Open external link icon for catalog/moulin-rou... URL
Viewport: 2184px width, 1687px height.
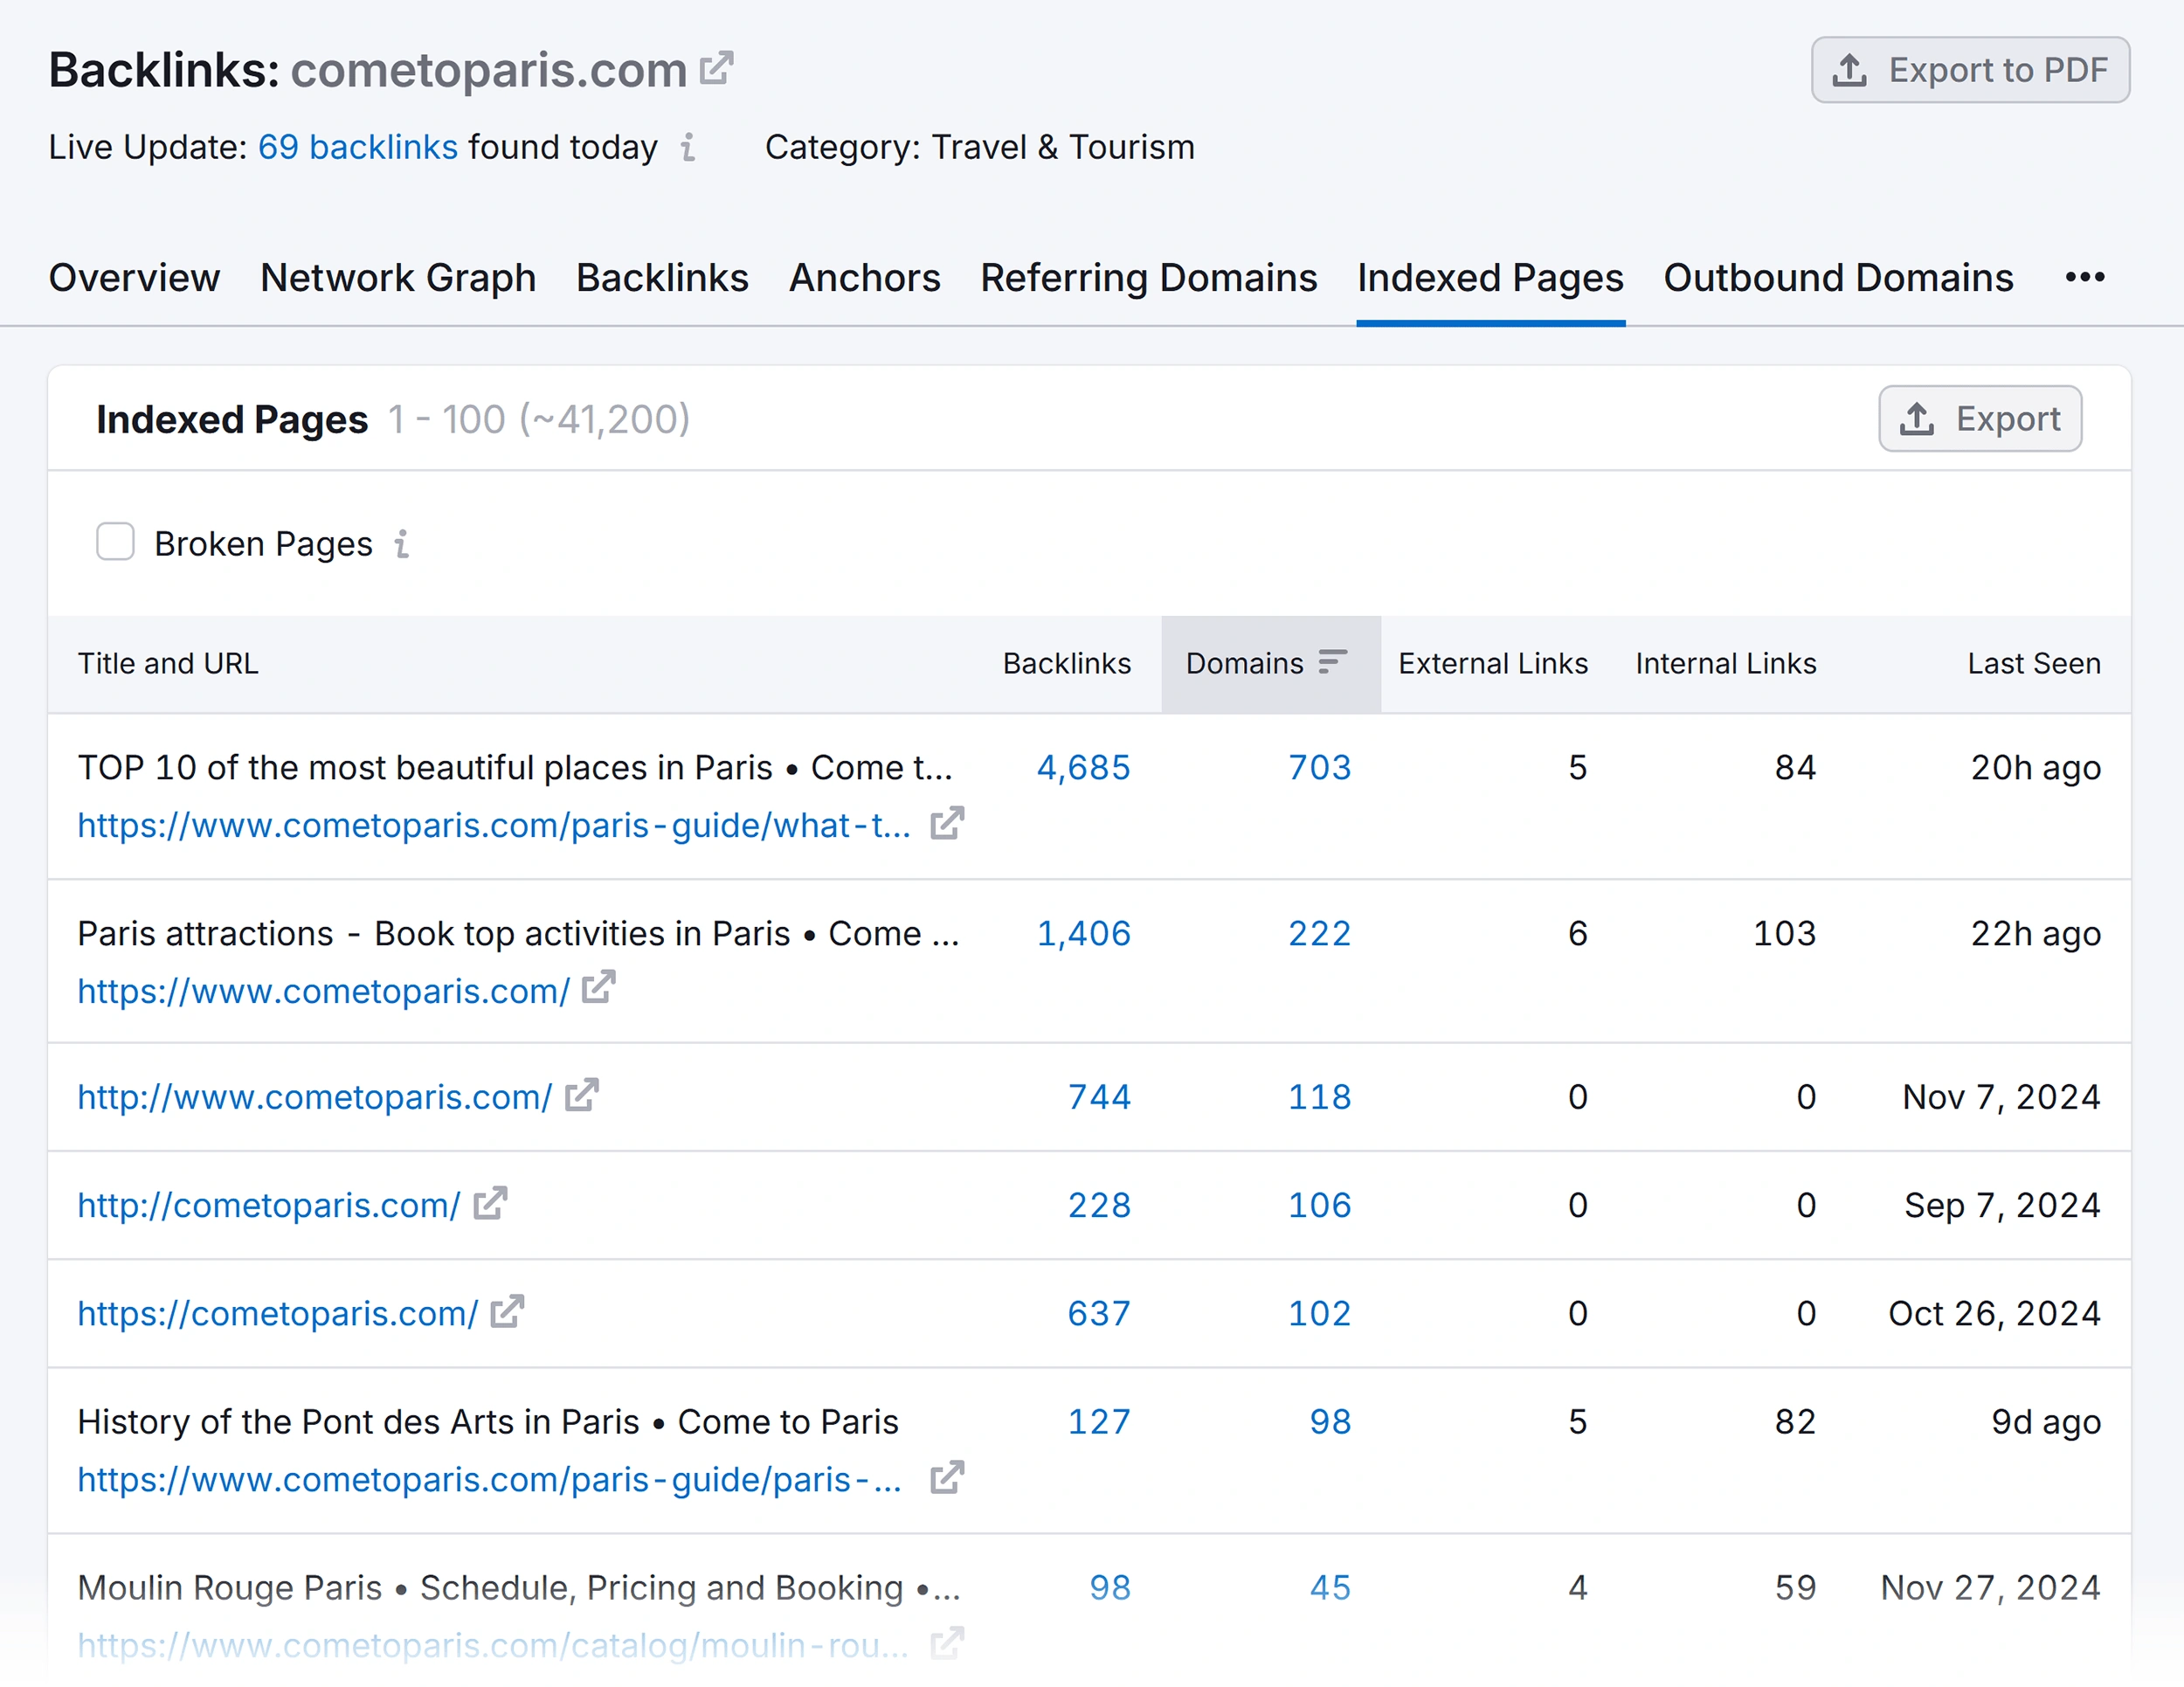click(947, 1643)
